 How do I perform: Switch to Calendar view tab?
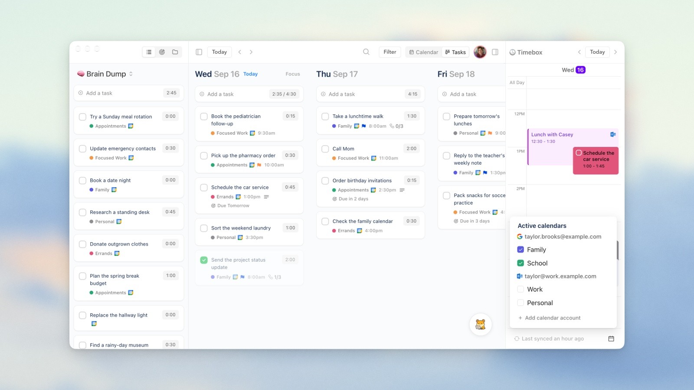click(x=424, y=52)
